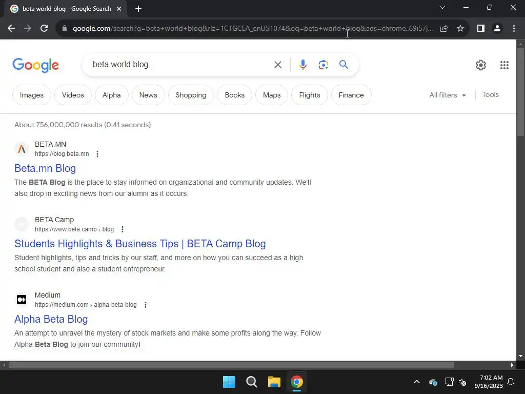Start voice search with the microphone icon
Screen dimensions: 525x394
coord(303,65)
